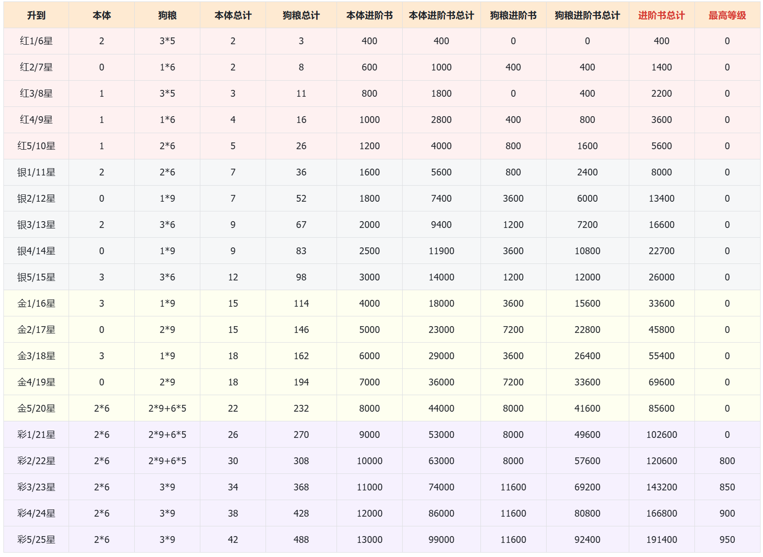Click the 950 max level cell
This screenshot has height=557, width=763.
point(727,540)
